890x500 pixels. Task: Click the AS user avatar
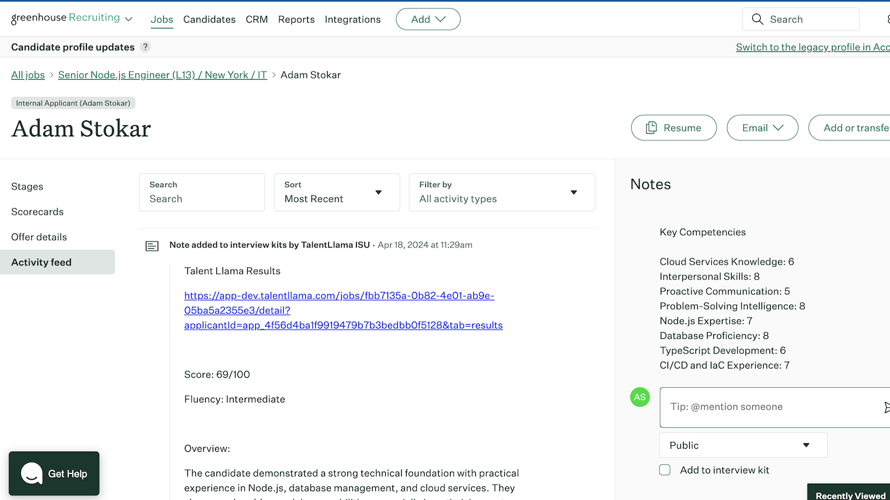pyautogui.click(x=640, y=397)
